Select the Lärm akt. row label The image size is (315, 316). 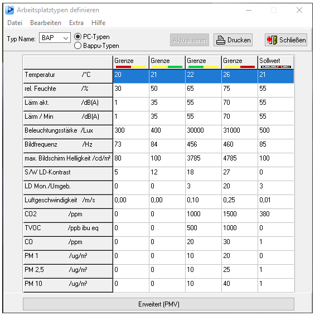point(68,104)
